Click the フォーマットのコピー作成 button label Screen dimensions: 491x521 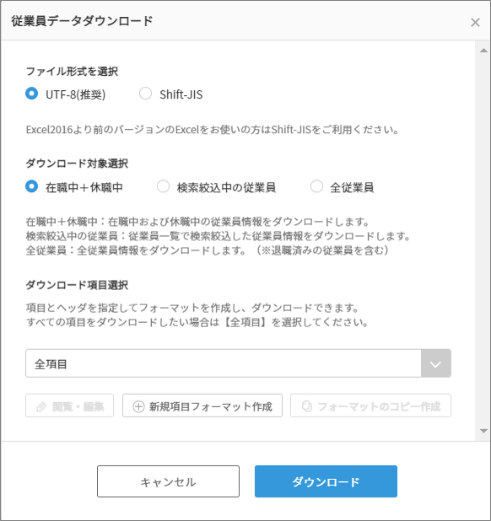click(380, 406)
